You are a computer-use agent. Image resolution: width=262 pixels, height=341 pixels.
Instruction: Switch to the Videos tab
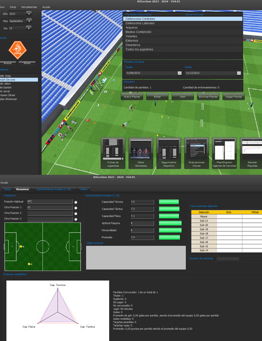pyautogui.click(x=83, y=189)
